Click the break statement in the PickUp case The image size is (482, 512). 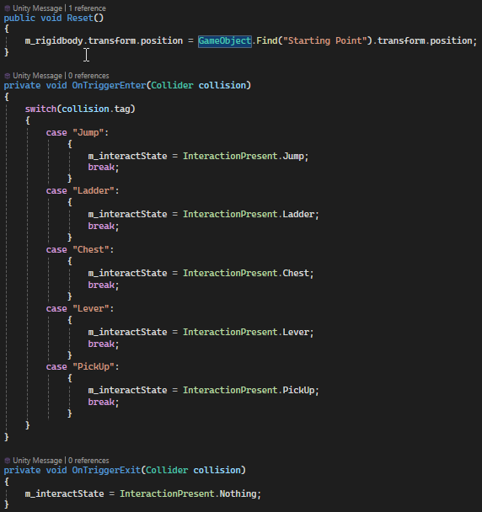click(x=101, y=402)
